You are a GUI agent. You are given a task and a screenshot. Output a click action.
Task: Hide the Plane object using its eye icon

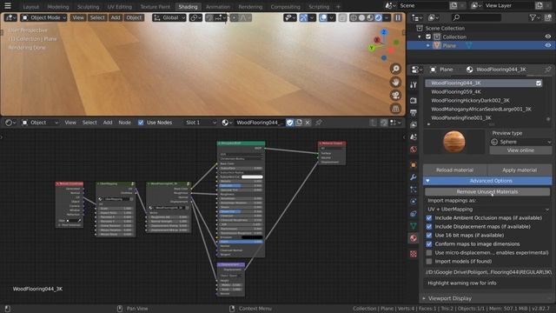click(x=548, y=45)
